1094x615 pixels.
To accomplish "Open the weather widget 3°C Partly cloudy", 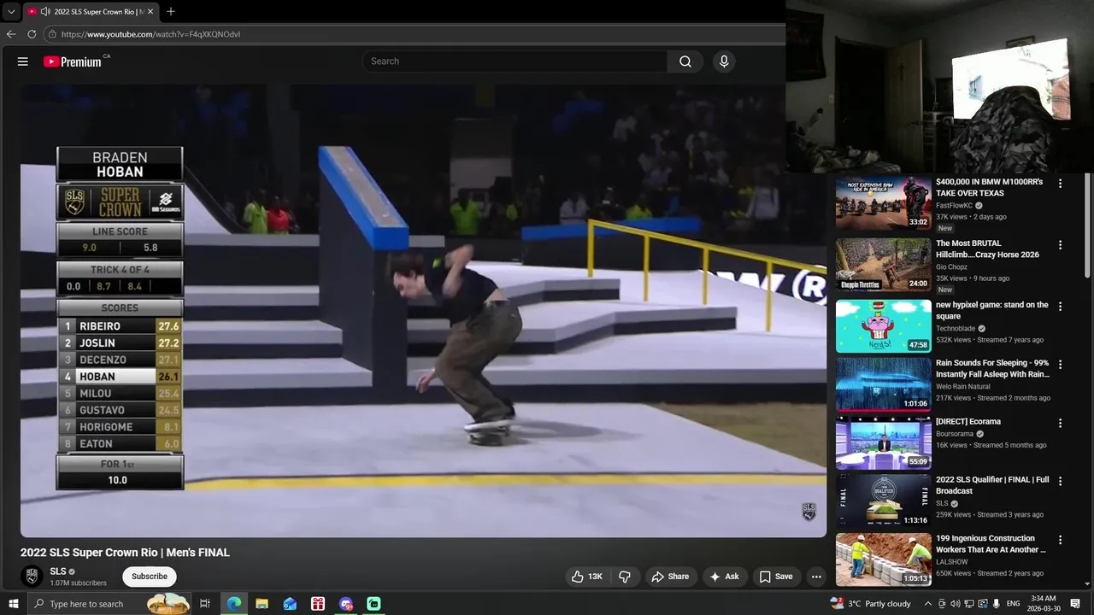I will tap(871, 604).
